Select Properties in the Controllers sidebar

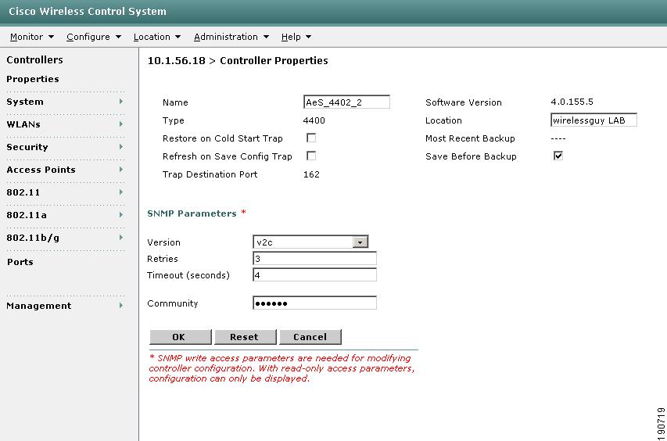(33, 79)
